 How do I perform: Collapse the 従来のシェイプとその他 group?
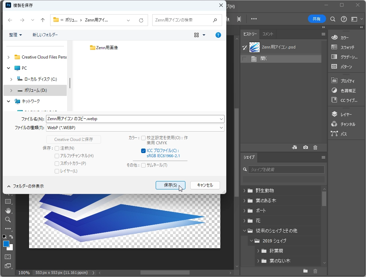(244, 231)
